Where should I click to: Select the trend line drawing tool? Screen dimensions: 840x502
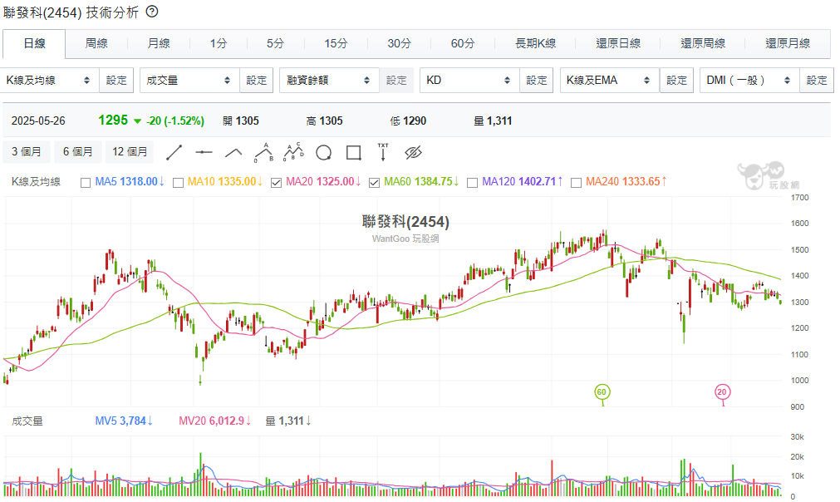[174, 152]
